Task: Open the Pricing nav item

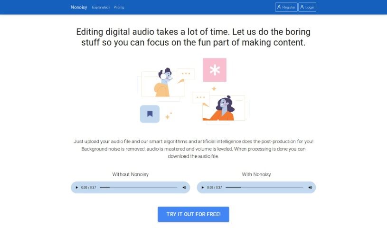Action: pyautogui.click(x=119, y=8)
